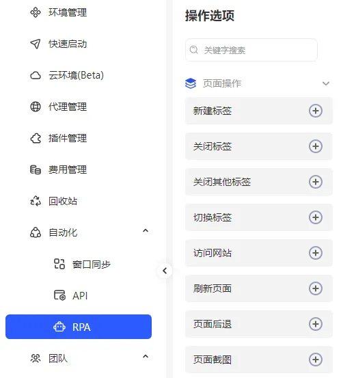
Task: Add the 切换标签 operation via plus icon
Action: click(316, 217)
